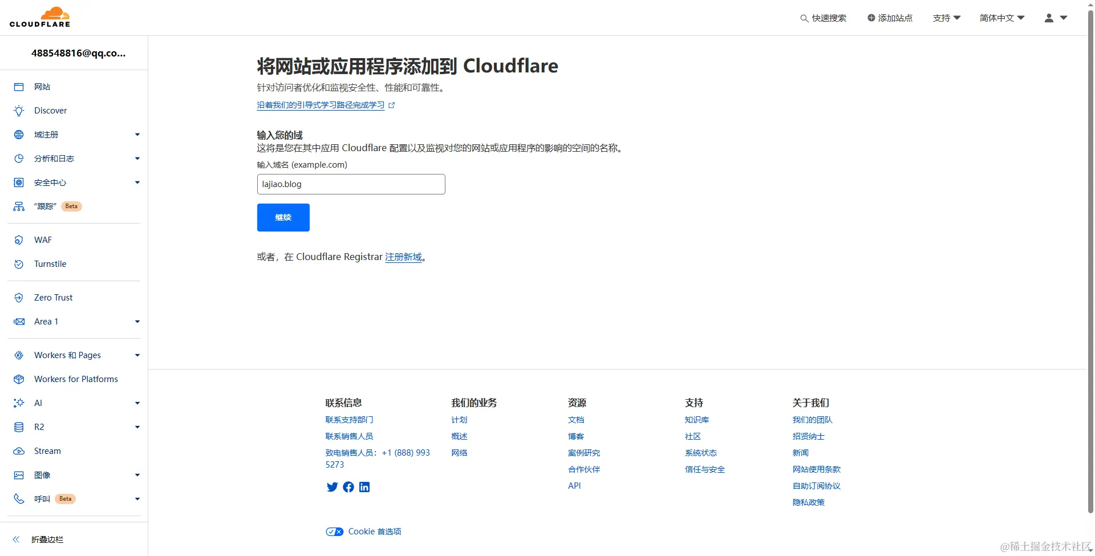Expand the 安全中心 submenu arrow

pos(137,182)
